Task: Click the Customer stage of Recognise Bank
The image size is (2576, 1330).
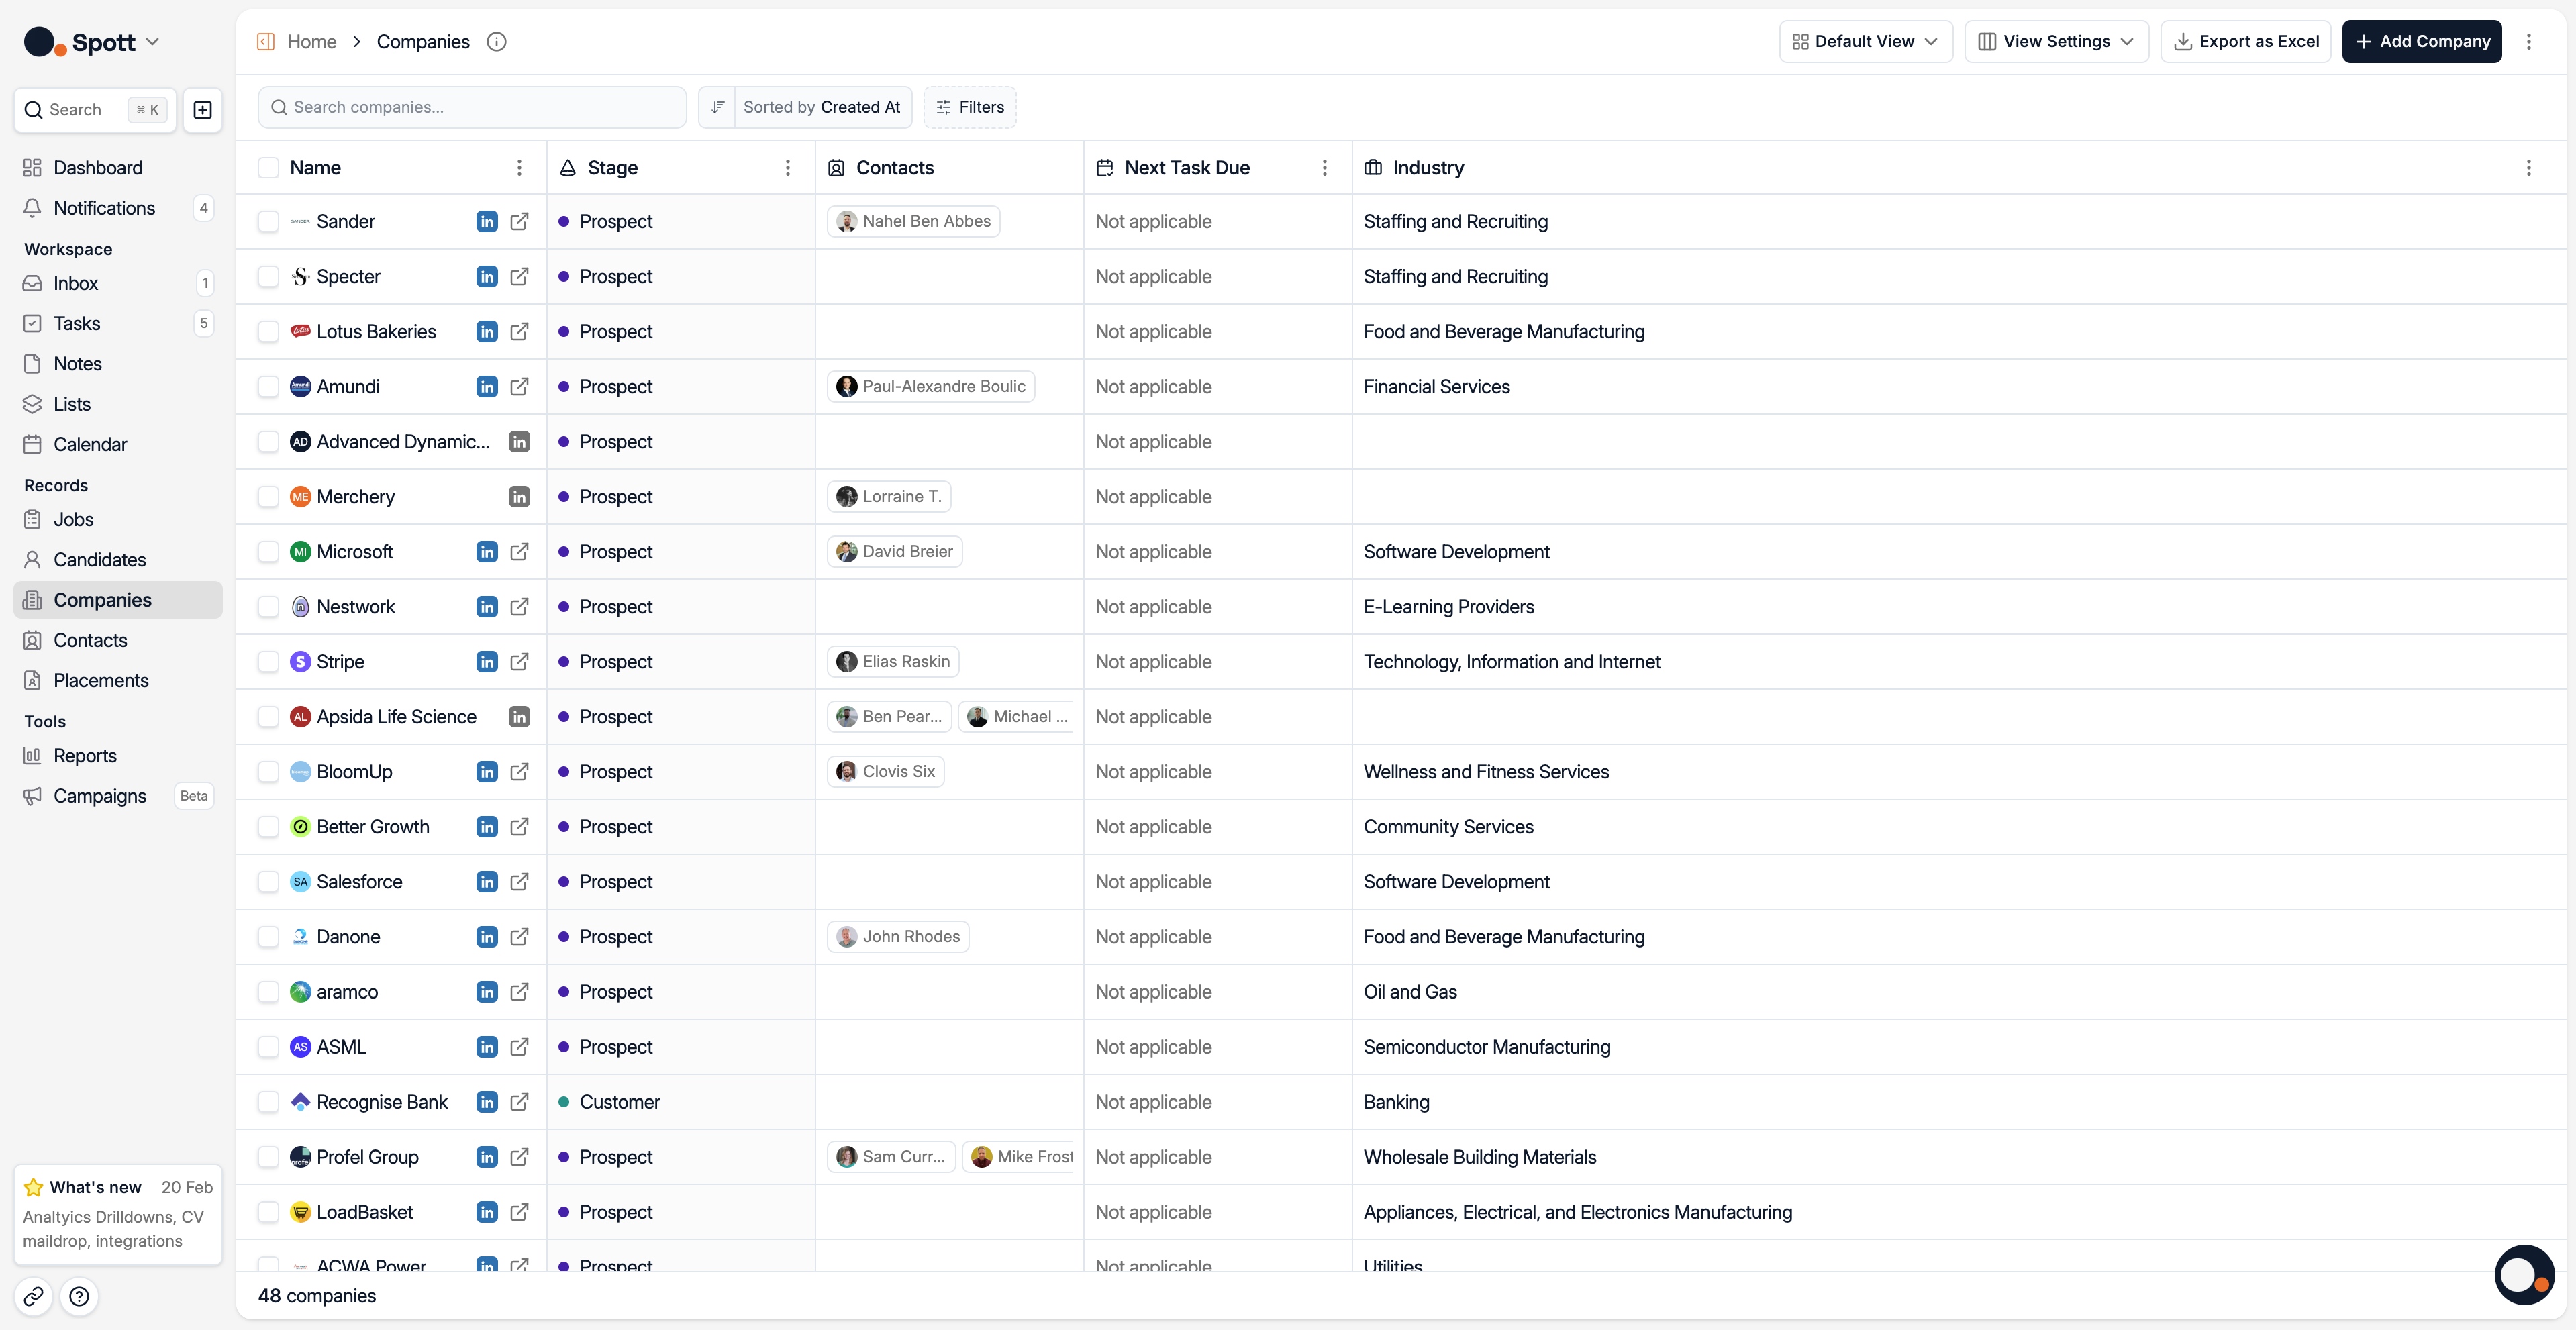Action: click(x=619, y=1102)
